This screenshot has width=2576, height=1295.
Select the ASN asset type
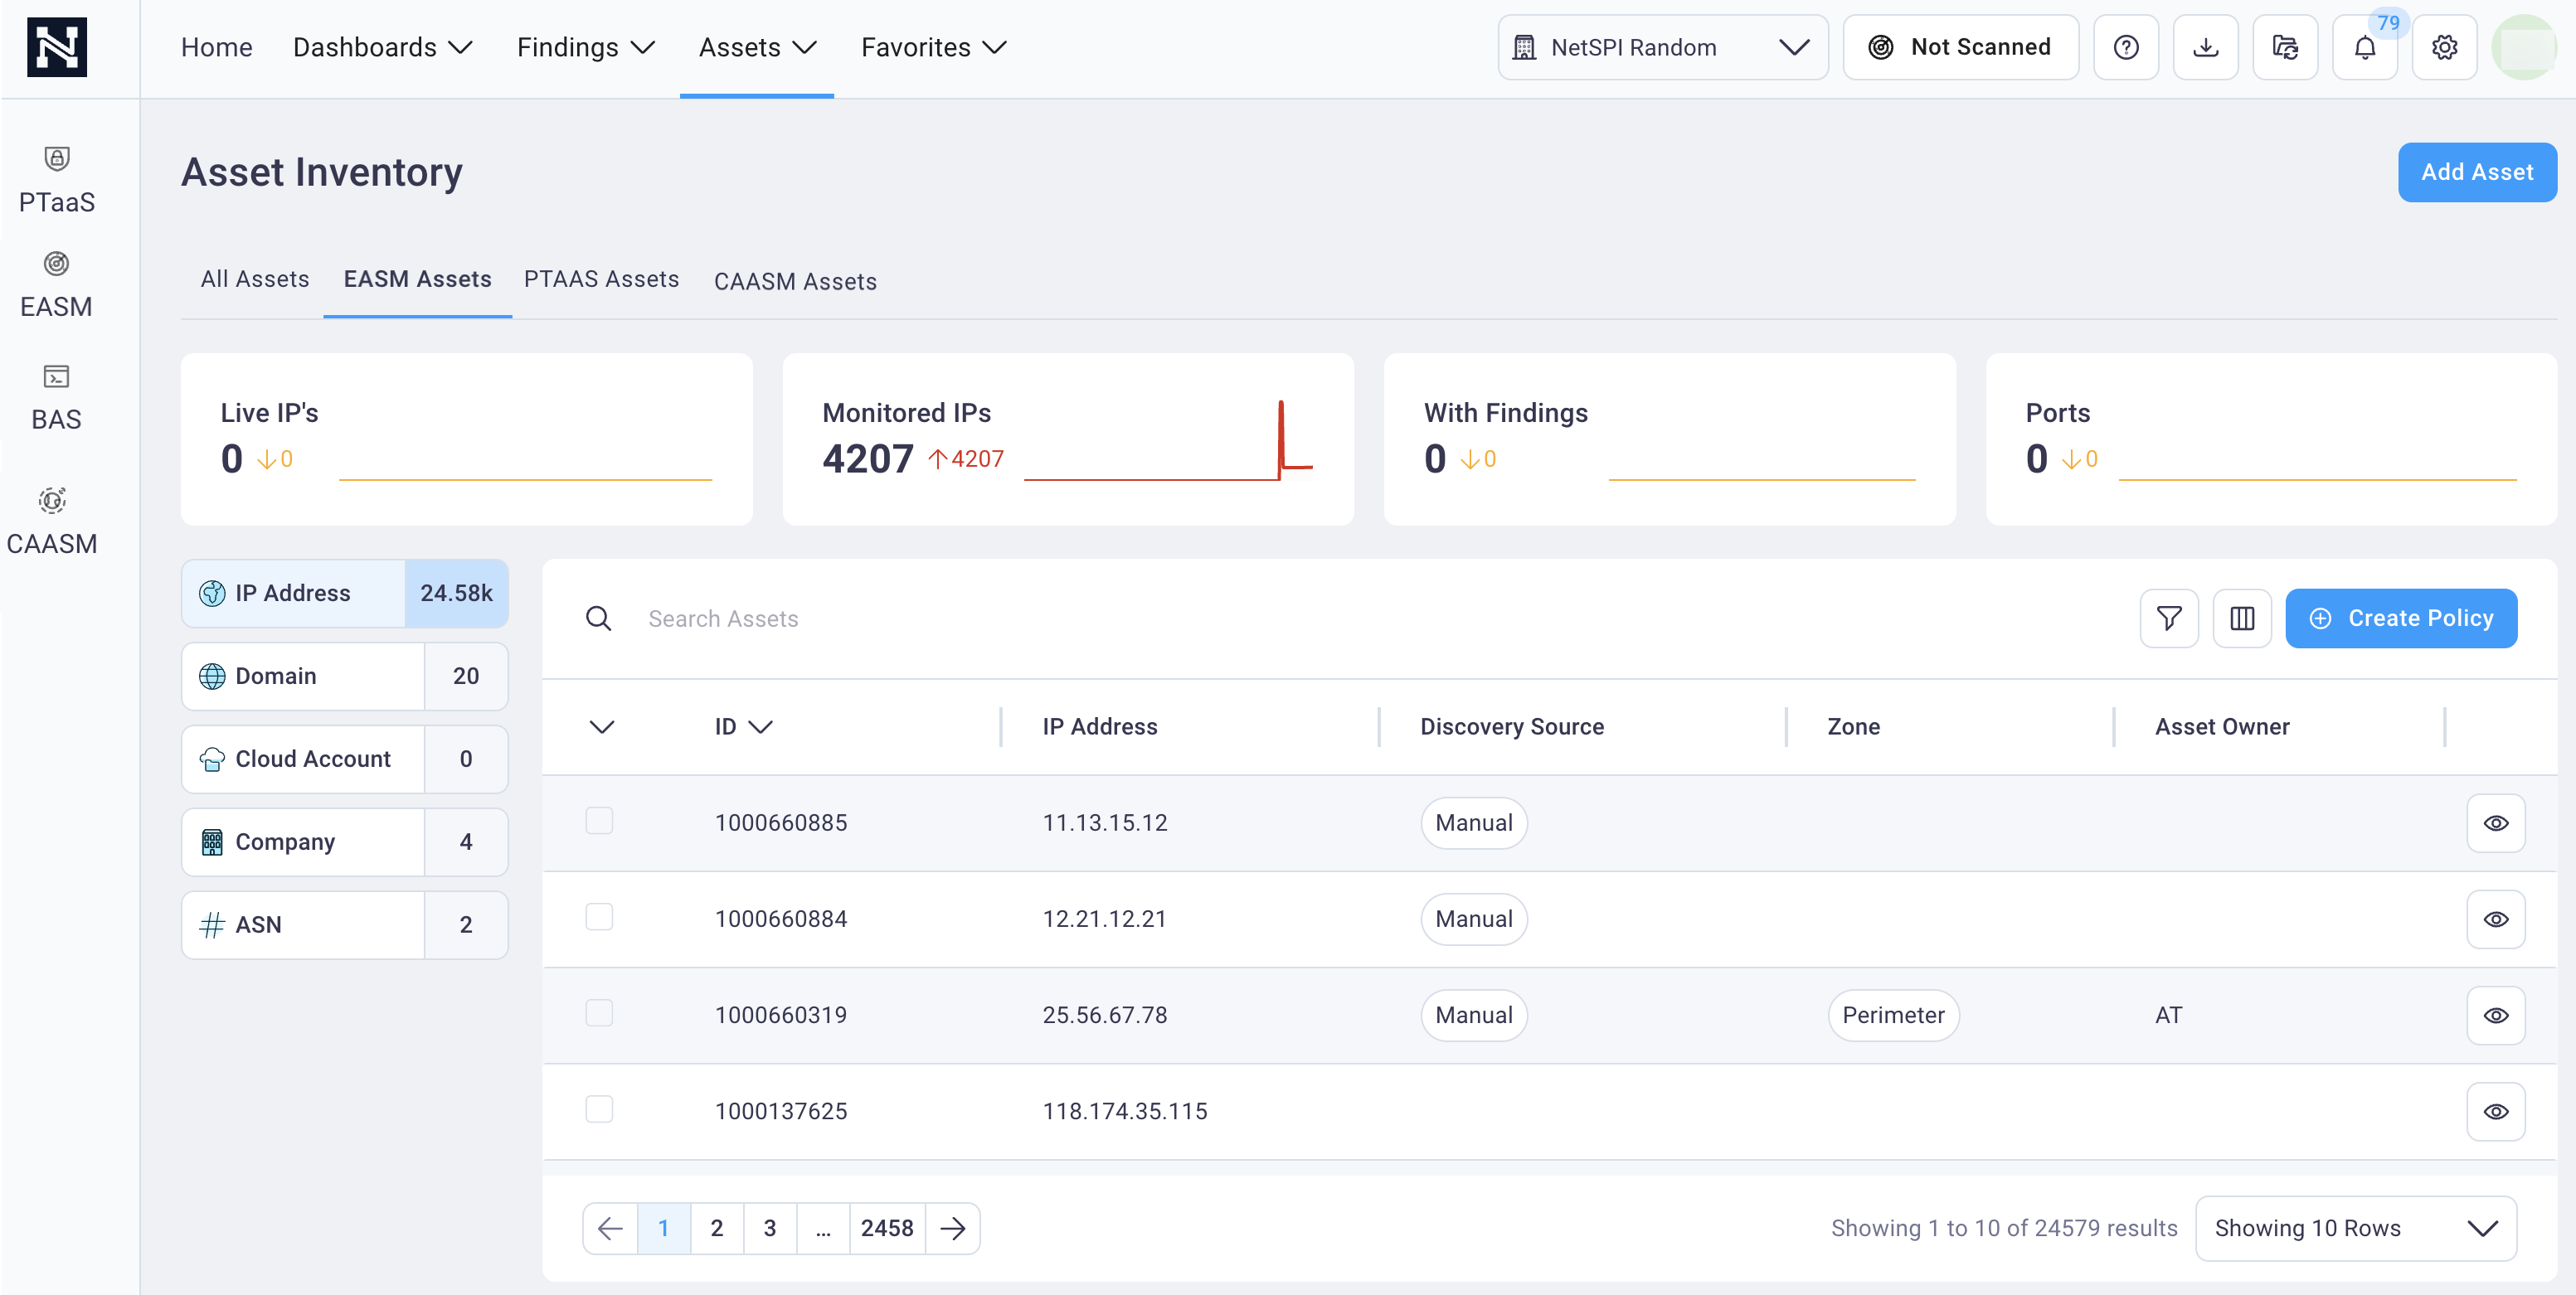point(345,925)
